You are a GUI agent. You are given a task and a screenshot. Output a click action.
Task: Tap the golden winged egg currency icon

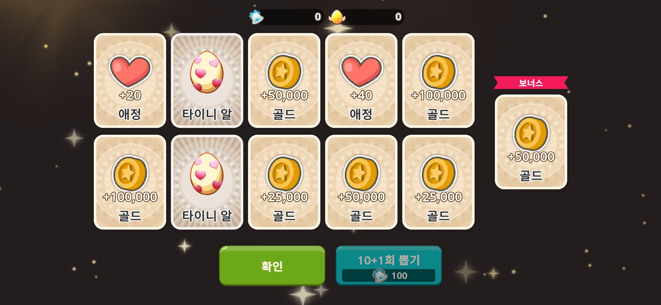tap(337, 17)
